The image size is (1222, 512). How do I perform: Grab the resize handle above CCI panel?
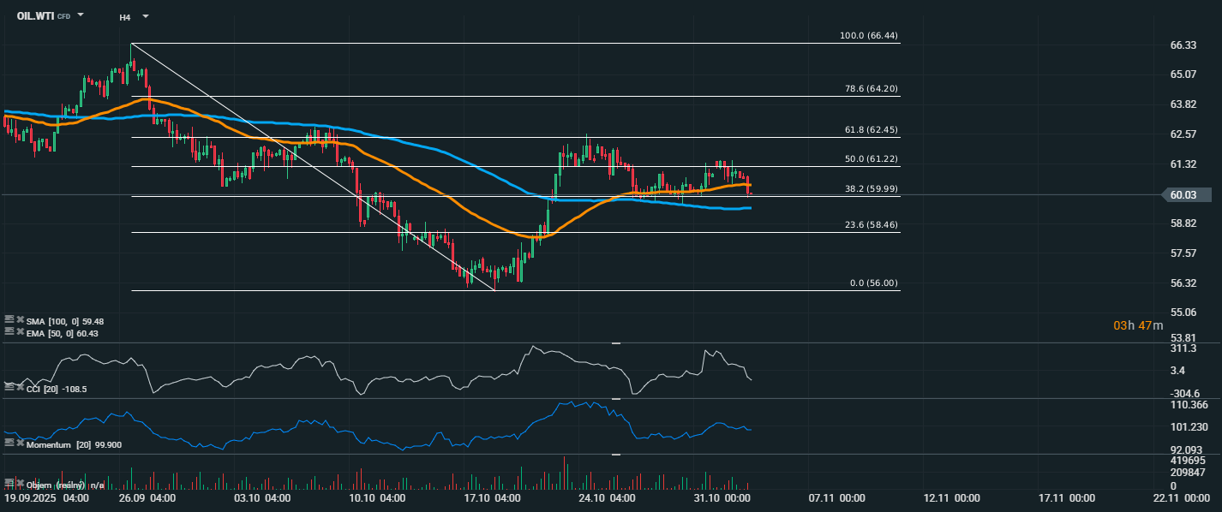[x=615, y=343]
